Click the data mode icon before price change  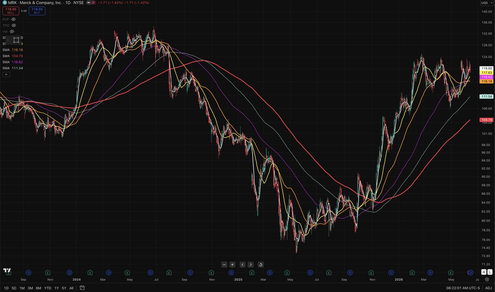(93, 2)
